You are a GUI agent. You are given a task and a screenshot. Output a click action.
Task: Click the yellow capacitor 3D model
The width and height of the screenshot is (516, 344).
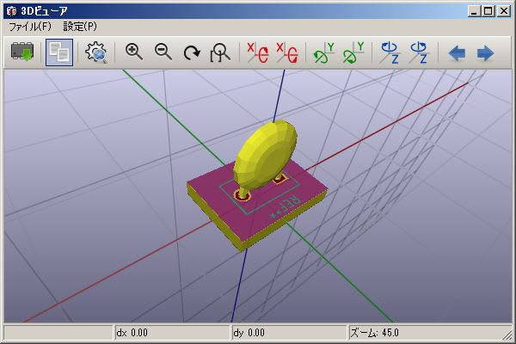[x=266, y=152]
